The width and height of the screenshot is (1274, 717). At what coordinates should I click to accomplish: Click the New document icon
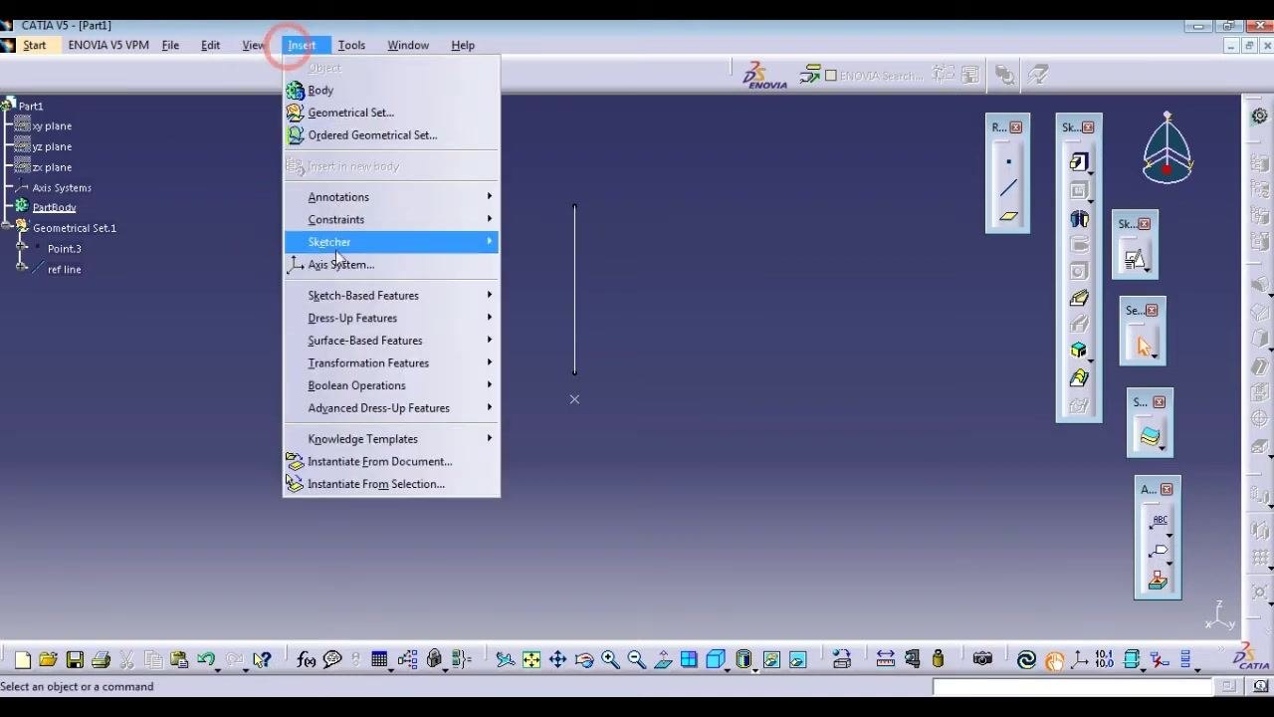click(22, 659)
